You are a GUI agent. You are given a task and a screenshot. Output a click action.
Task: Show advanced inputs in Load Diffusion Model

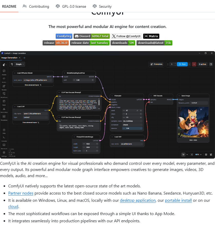pyautogui.click(x=33, y=85)
